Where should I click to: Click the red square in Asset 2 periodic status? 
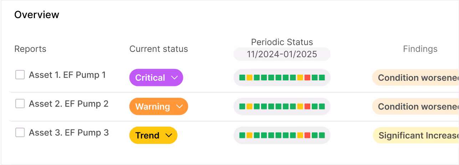point(307,106)
